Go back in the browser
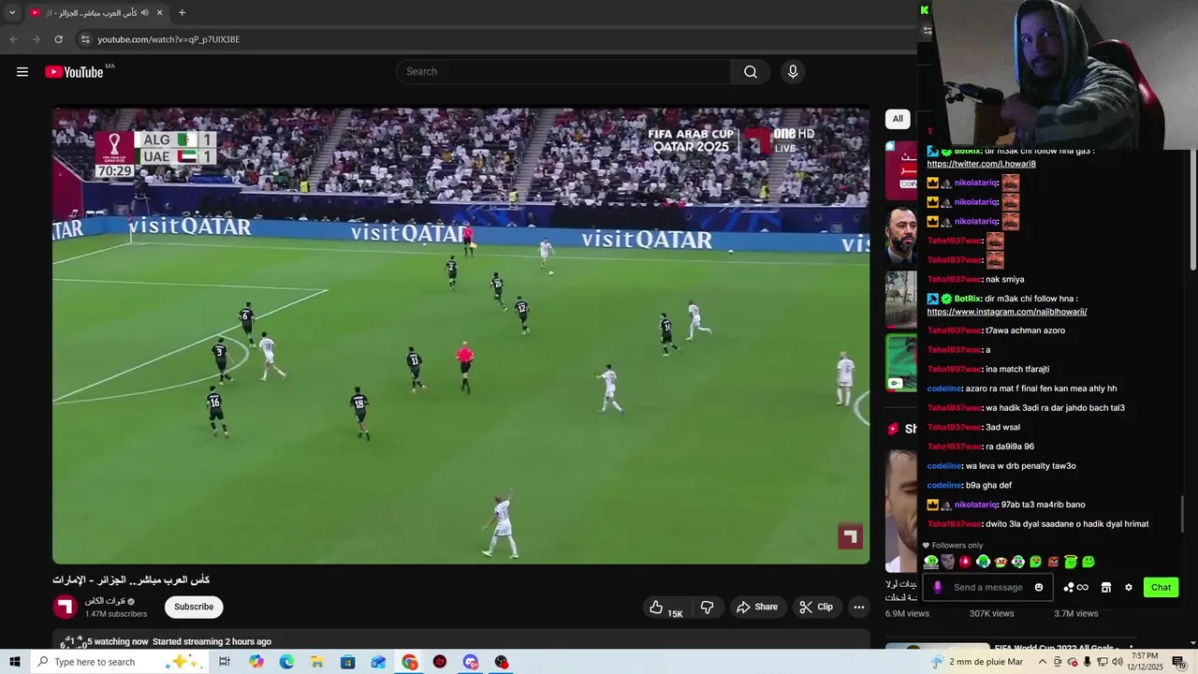This screenshot has height=674, width=1198. [13, 39]
